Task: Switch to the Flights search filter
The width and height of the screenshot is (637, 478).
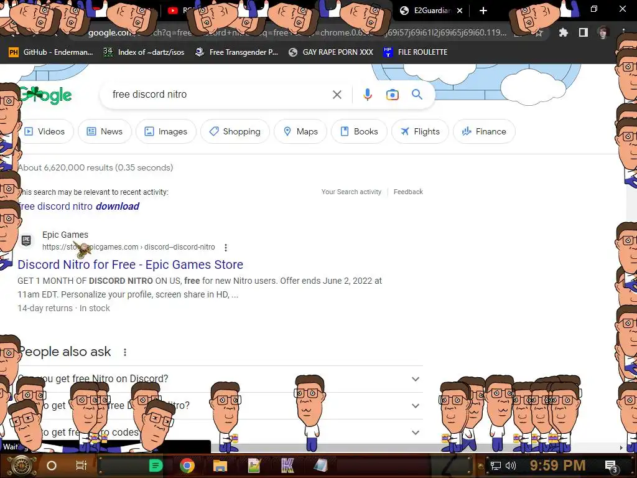Action: [x=420, y=131]
